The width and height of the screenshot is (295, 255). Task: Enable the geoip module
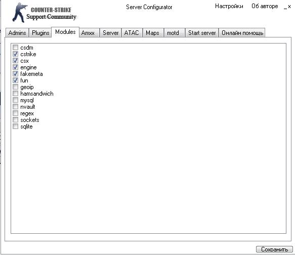(x=15, y=87)
